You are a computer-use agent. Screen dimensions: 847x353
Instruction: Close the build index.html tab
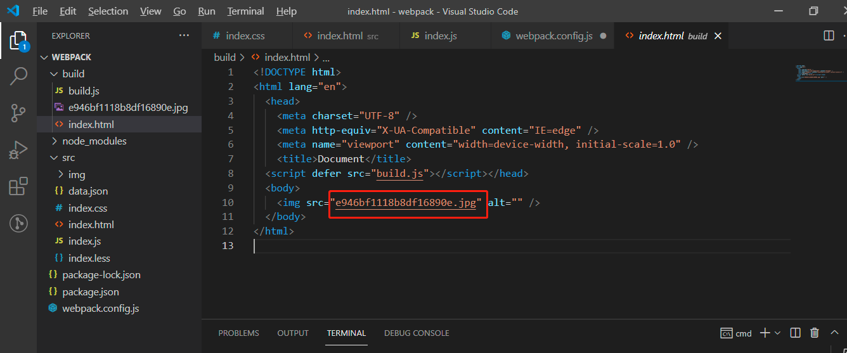[x=718, y=36]
